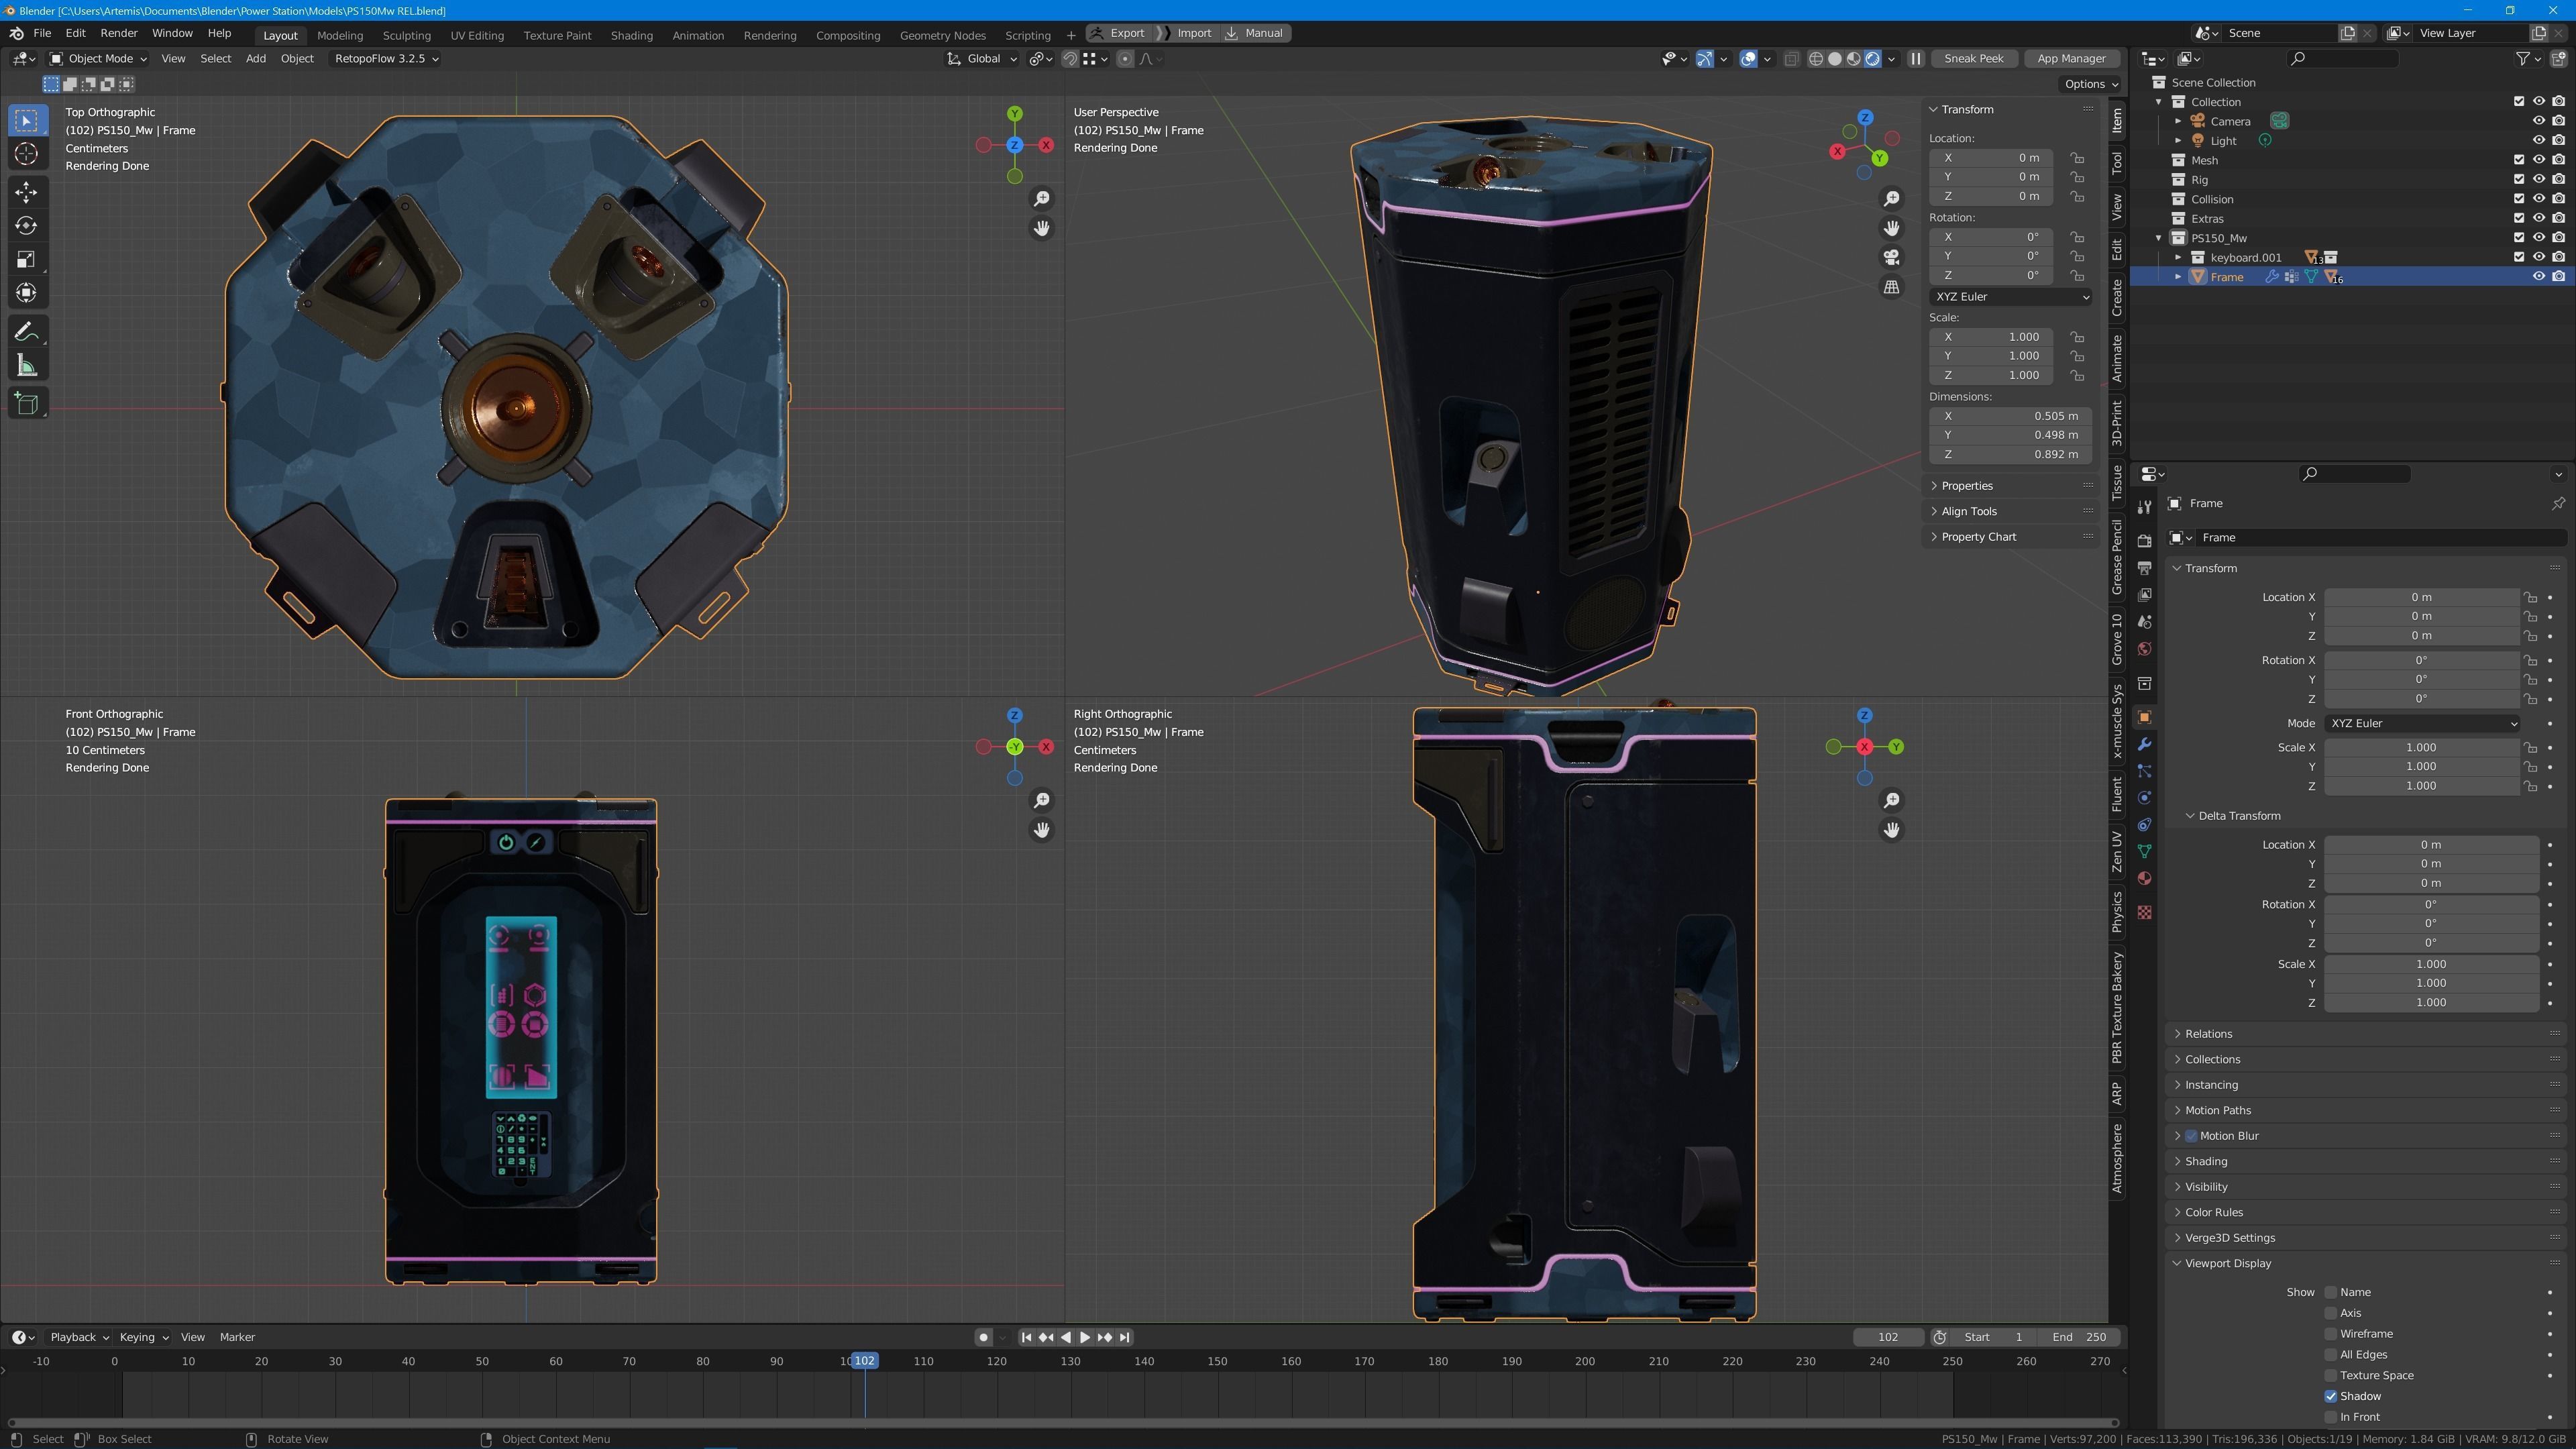Click the Export button
Image resolution: width=2576 pixels, height=1449 pixels.
pyautogui.click(x=1118, y=33)
